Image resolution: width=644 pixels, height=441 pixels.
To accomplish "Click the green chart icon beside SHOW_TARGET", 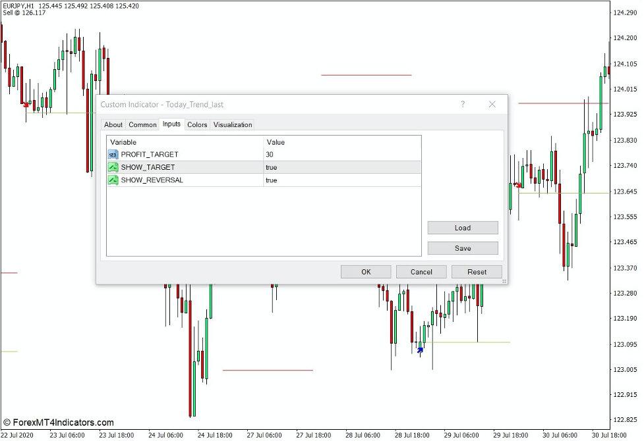I will click(x=112, y=167).
